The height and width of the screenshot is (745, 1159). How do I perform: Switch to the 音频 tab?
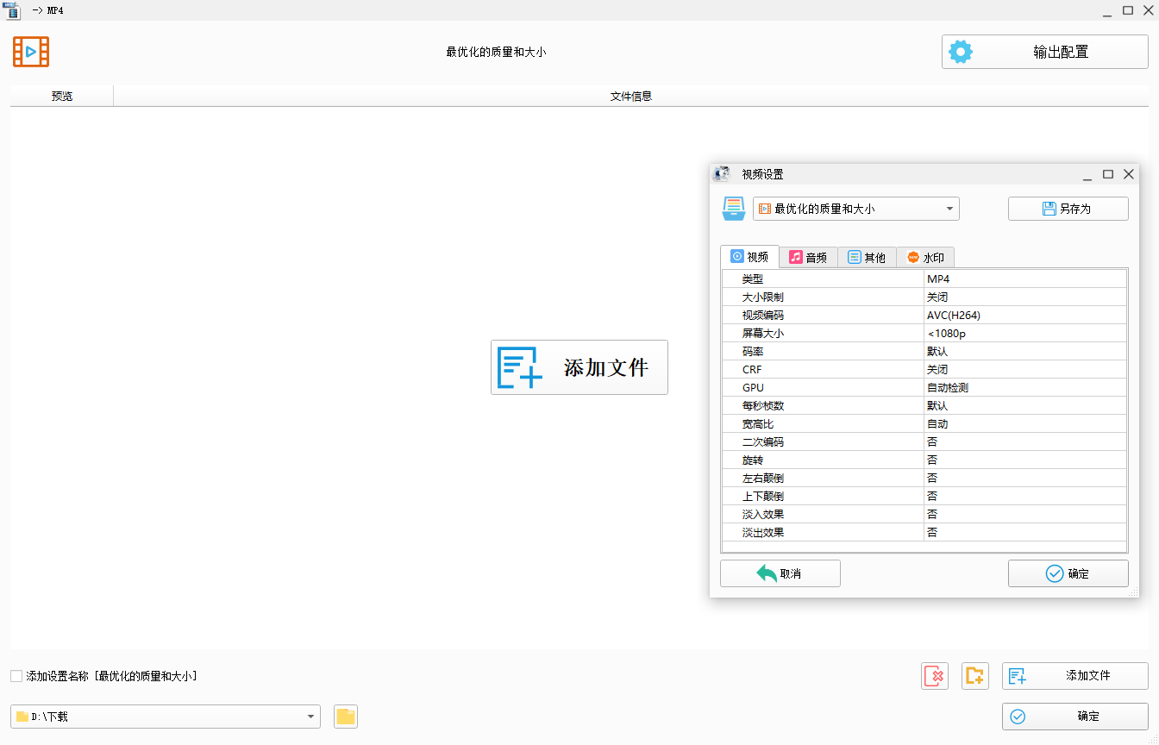808,257
